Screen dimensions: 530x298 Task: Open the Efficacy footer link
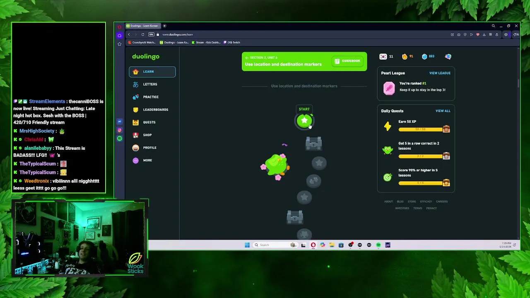426,202
